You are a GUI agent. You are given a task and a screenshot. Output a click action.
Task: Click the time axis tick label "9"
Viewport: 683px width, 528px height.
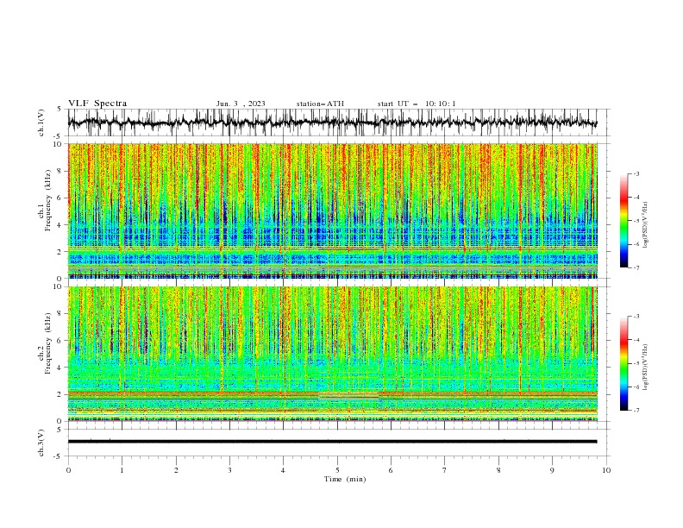pos(552,470)
